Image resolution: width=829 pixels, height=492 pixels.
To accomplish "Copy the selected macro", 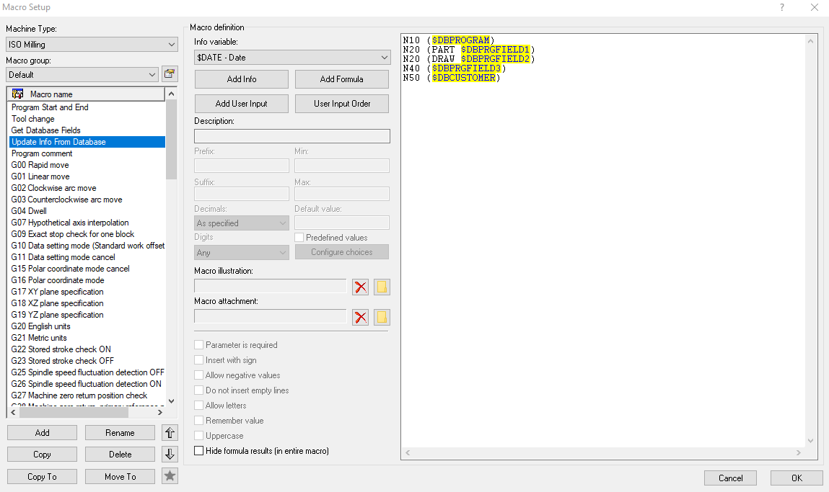I will coord(43,455).
